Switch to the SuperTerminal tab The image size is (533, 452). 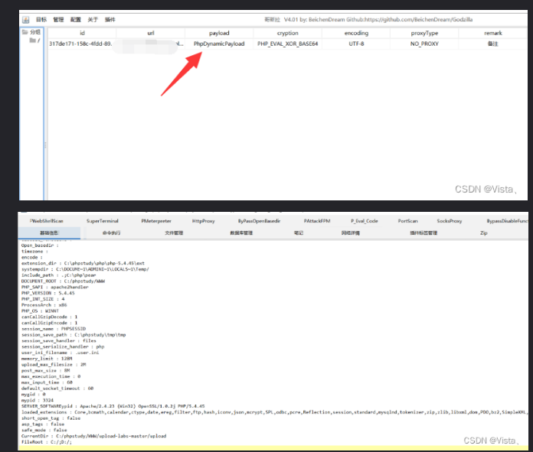[103, 221]
